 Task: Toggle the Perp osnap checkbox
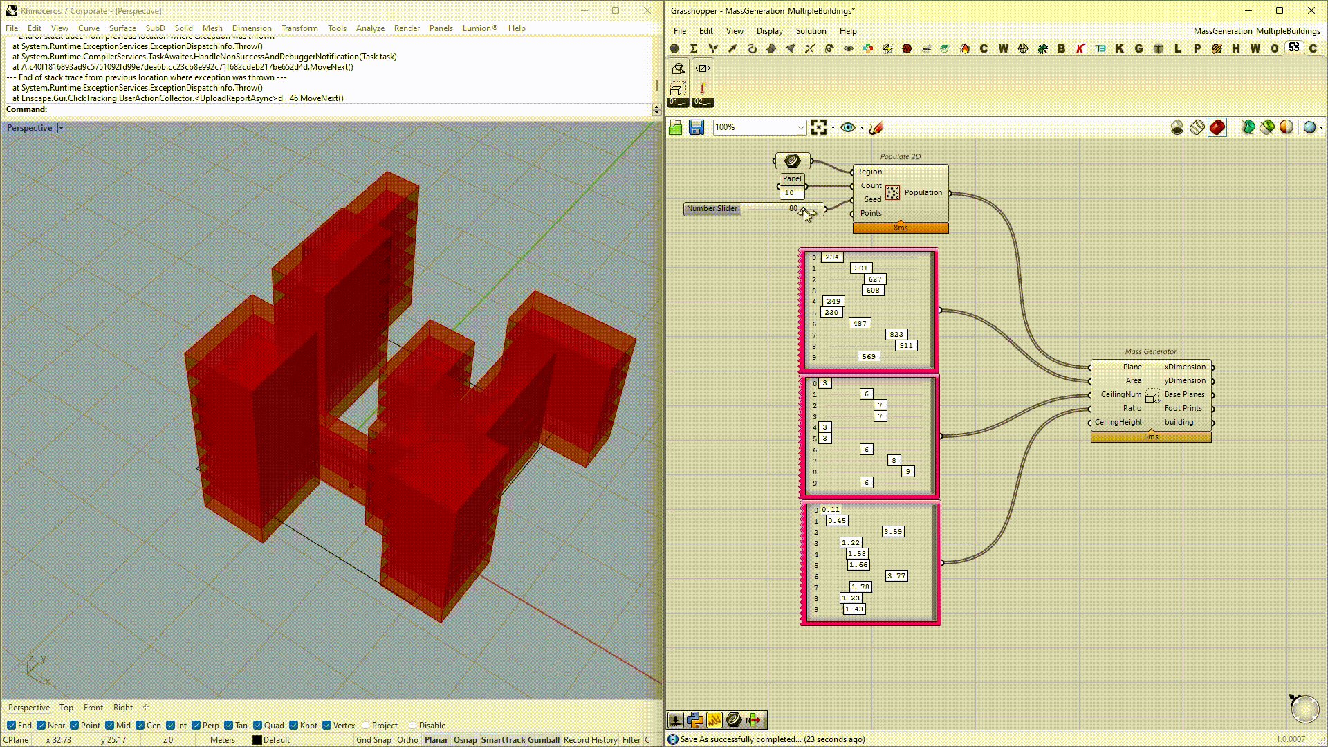(x=196, y=726)
